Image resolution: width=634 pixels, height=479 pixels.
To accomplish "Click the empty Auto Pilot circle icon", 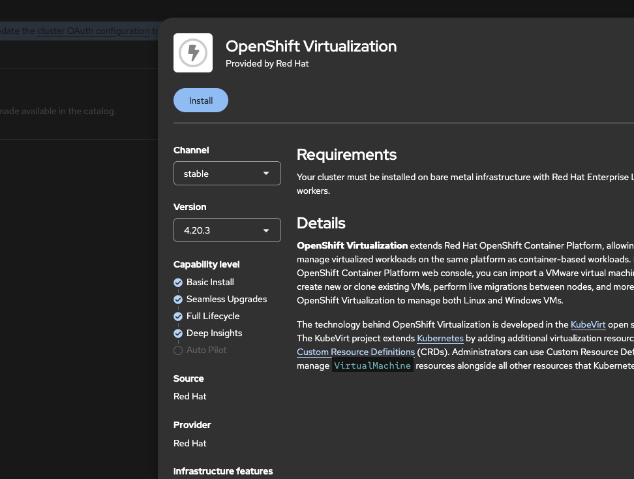I will 178,350.
